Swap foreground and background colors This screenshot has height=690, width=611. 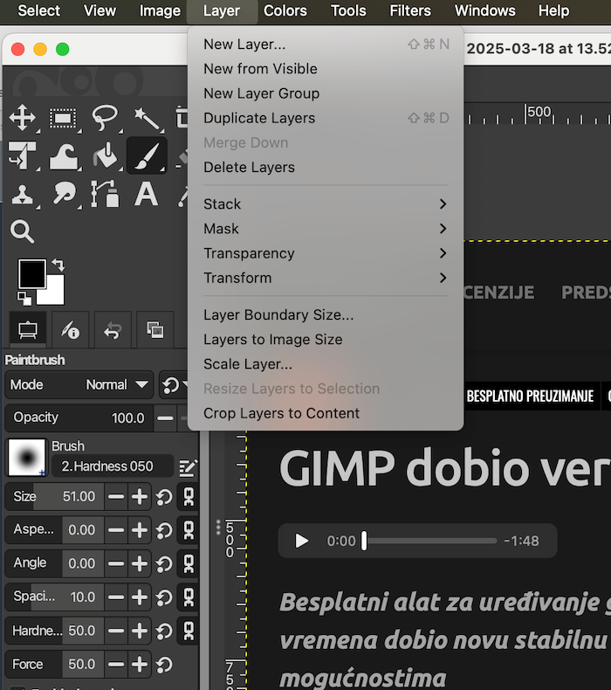tap(58, 264)
